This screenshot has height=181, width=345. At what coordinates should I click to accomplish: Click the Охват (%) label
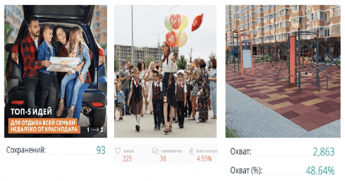[x=246, y=170]
